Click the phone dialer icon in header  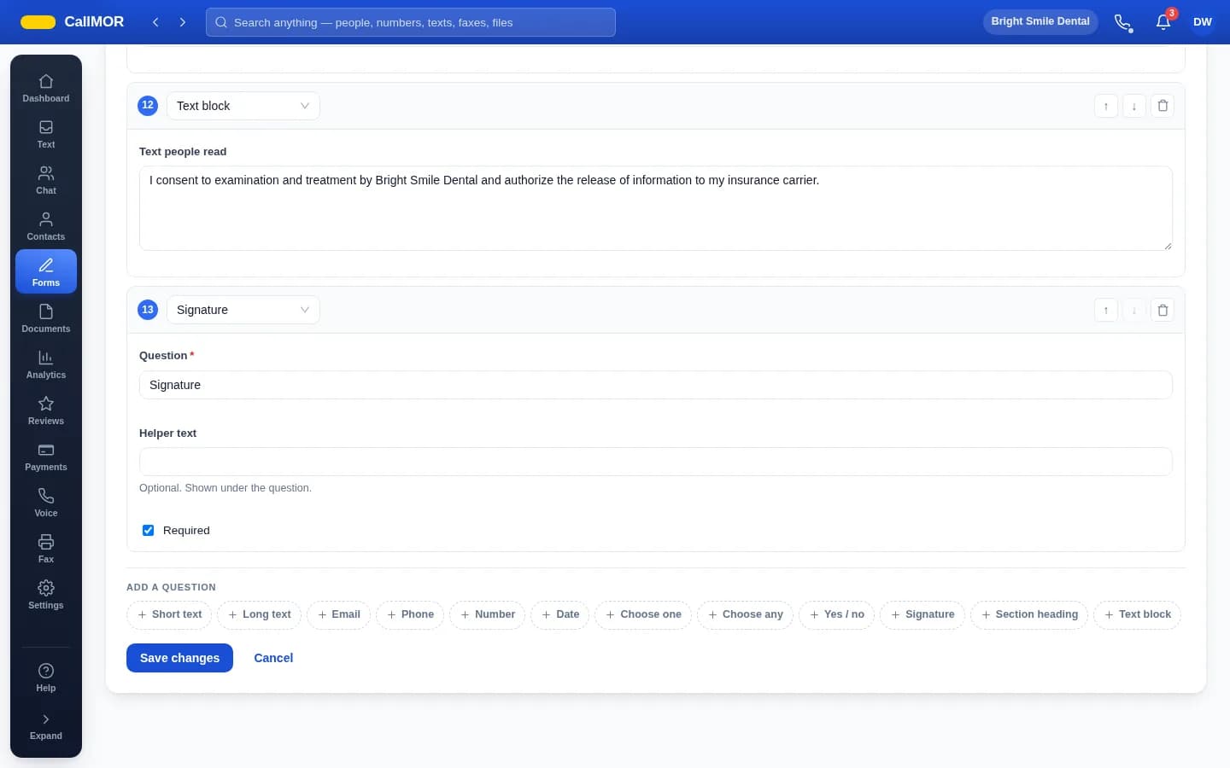(x=1123, y=22)
